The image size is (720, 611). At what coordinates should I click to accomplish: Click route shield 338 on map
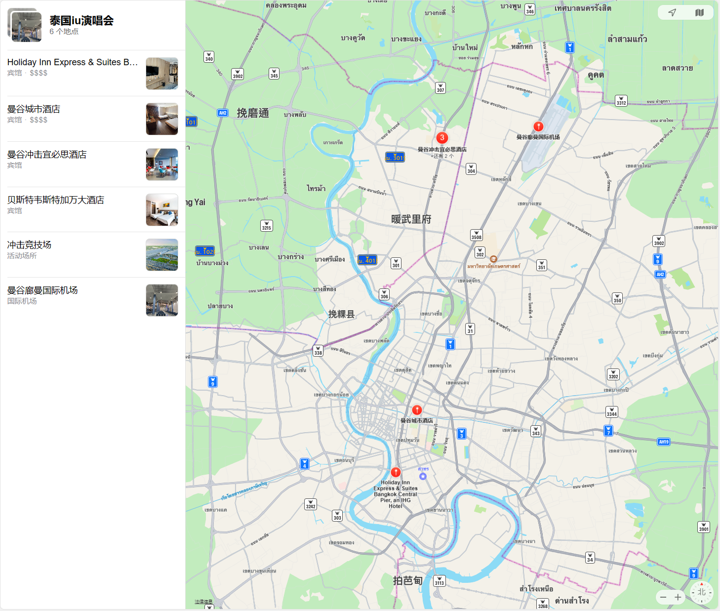pos(318,351)
